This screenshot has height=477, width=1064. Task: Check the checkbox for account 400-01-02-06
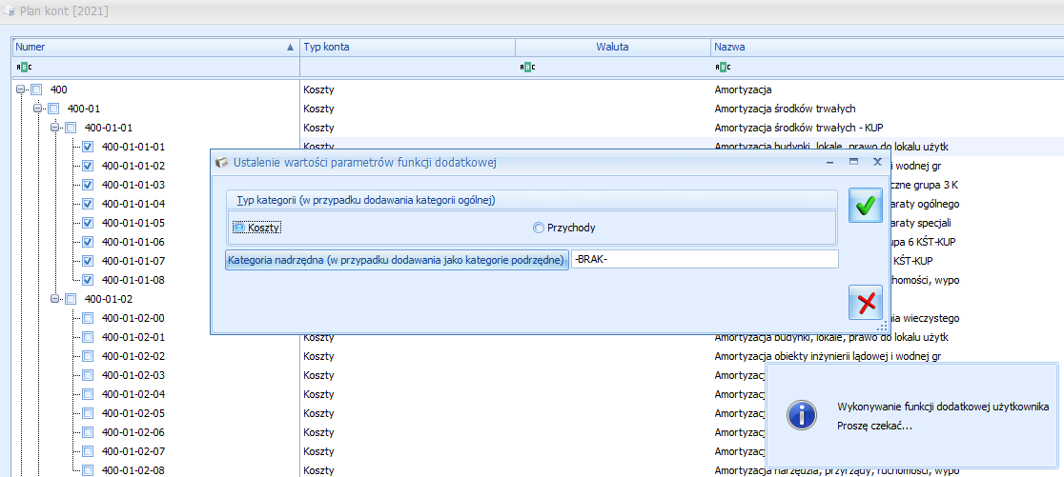click(x=88, y=432)
